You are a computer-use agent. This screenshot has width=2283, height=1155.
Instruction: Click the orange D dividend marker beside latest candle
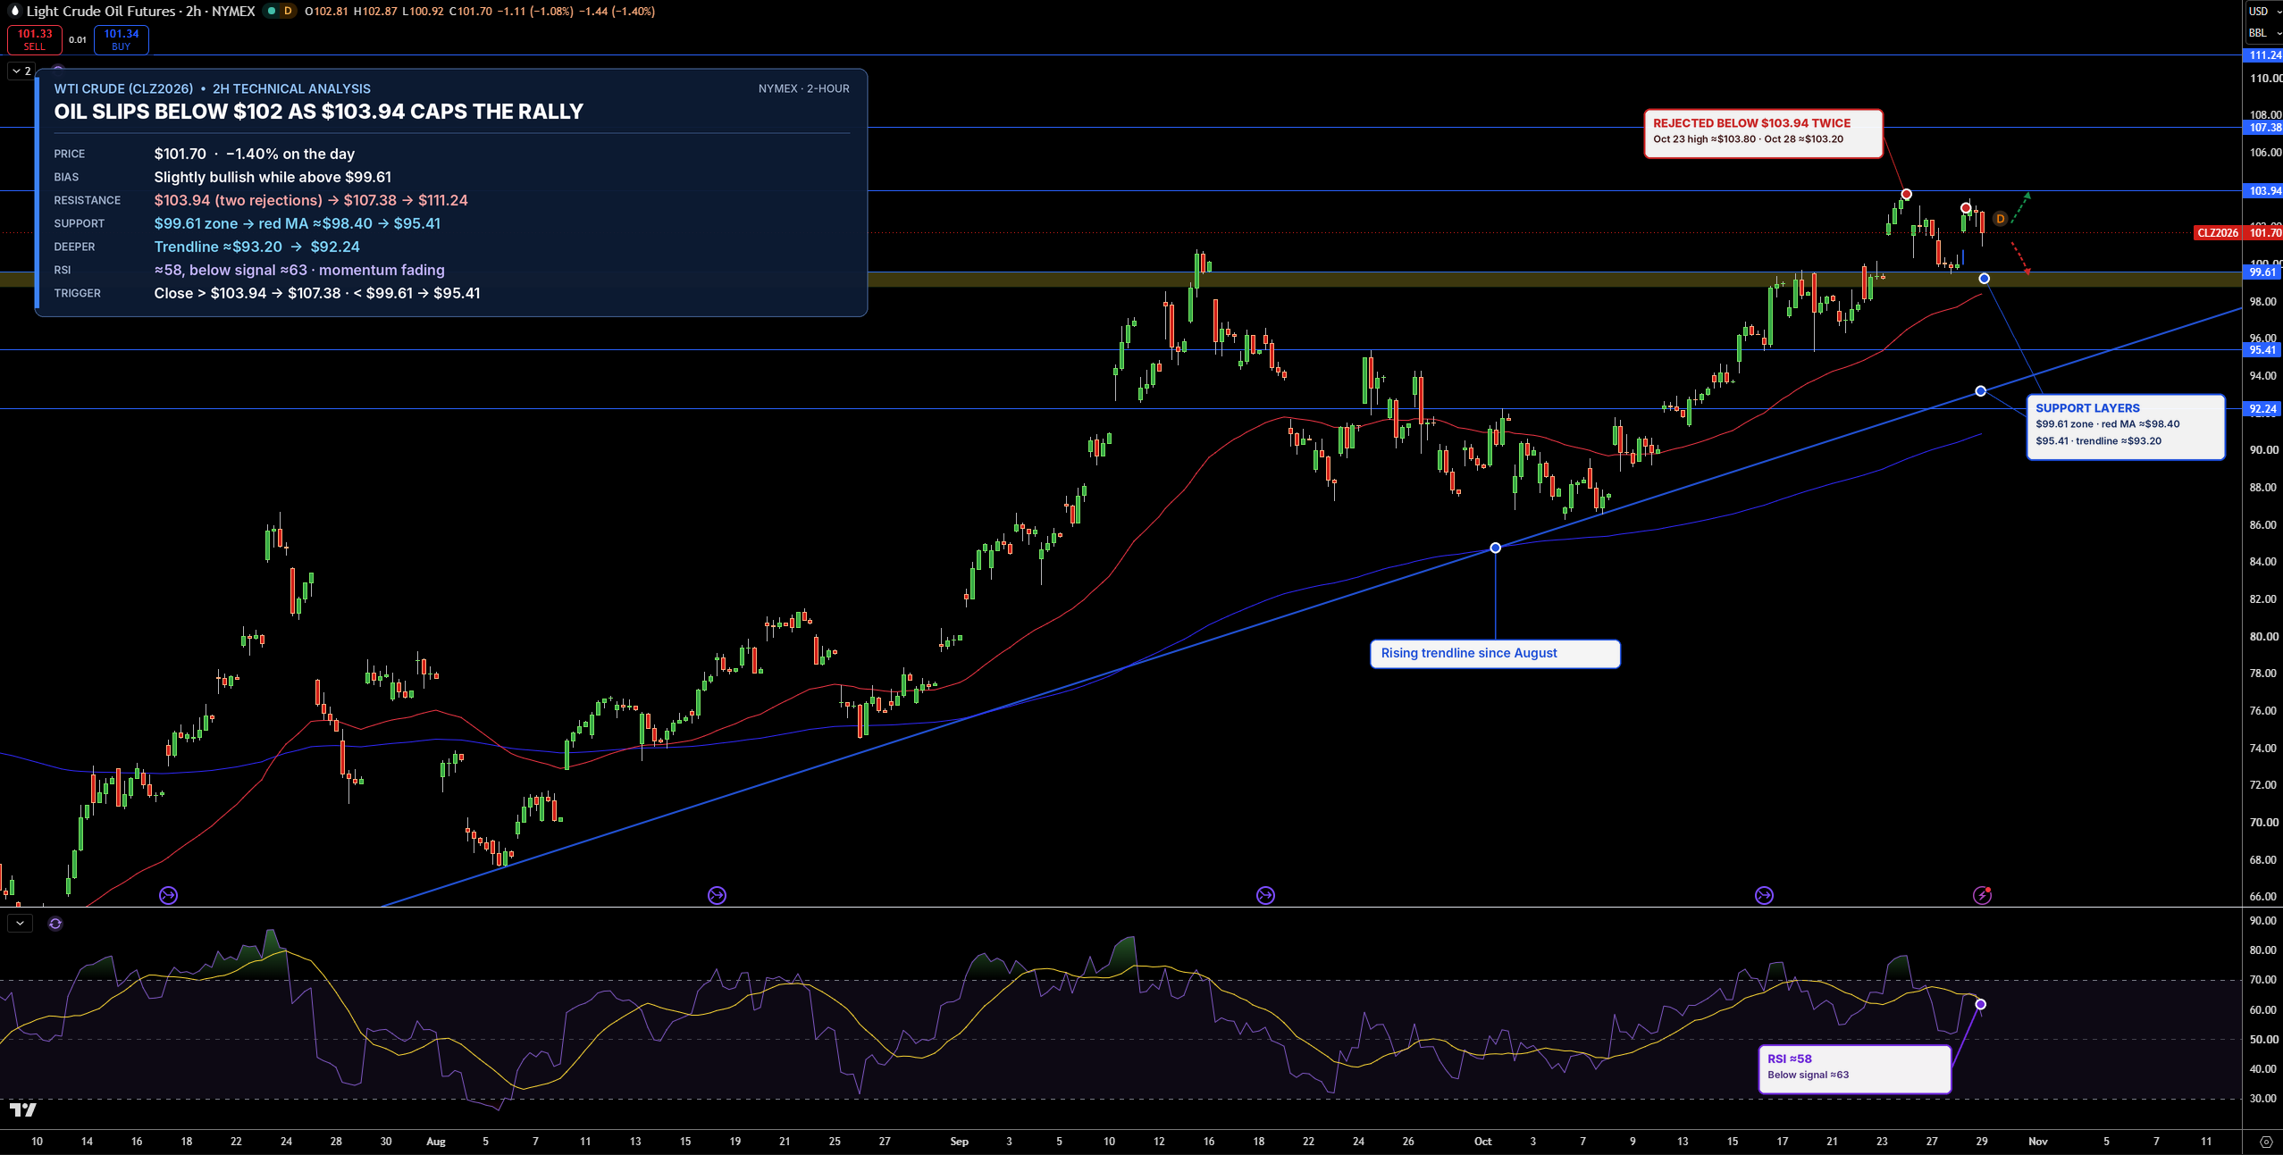(x=2000, y=219)
